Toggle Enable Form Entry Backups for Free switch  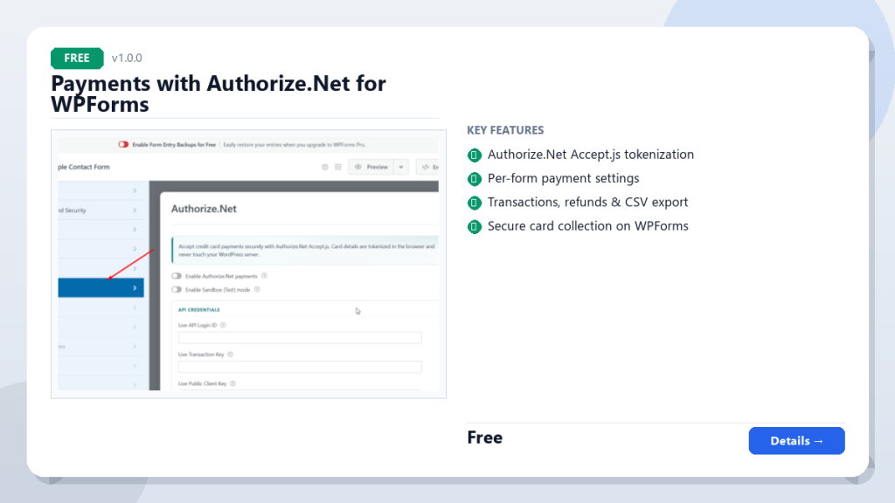click(123, 145)
